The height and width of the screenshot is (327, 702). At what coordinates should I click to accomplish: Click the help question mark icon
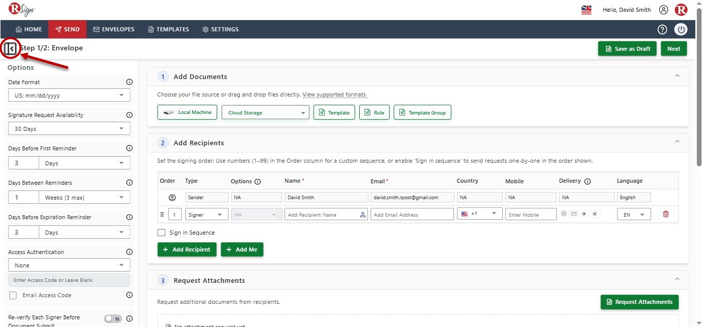[663, 29]
